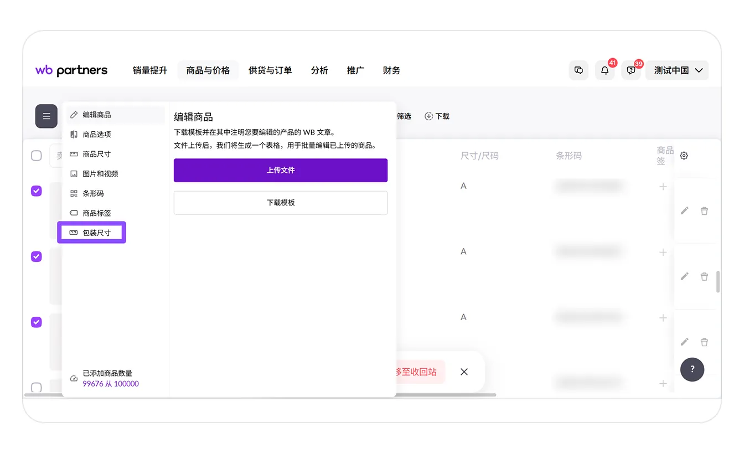Open the 供货与订单 menu
This screenshot has width=744, height=453.
(270, 70)
